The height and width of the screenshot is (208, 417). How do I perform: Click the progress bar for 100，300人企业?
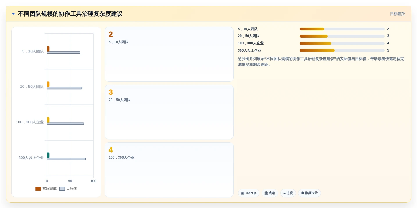click(342, 43)
